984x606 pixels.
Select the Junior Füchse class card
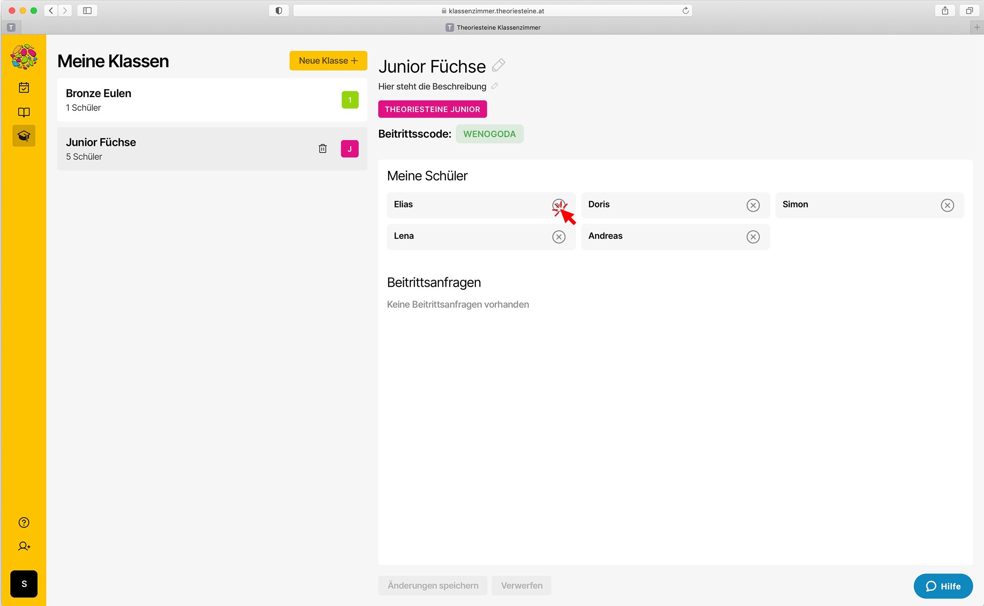point(212,149)
